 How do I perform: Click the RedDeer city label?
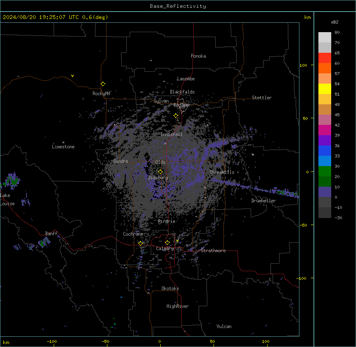point(182,105)
